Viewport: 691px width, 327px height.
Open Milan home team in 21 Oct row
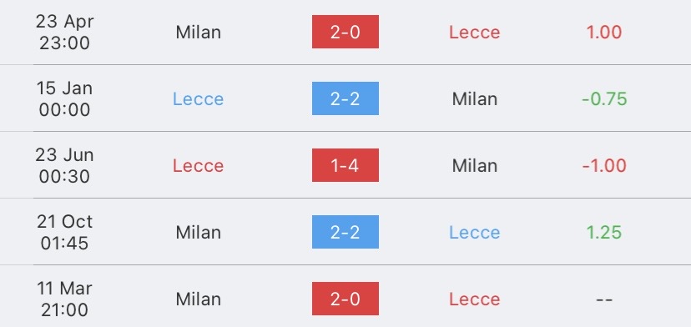click(199, 232)
